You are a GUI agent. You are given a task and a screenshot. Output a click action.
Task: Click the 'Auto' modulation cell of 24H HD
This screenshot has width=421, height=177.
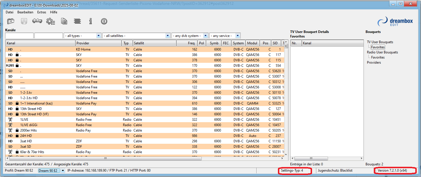(253, 136)
